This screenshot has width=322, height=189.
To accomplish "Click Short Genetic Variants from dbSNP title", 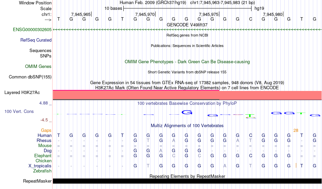I will coord(187,72).
